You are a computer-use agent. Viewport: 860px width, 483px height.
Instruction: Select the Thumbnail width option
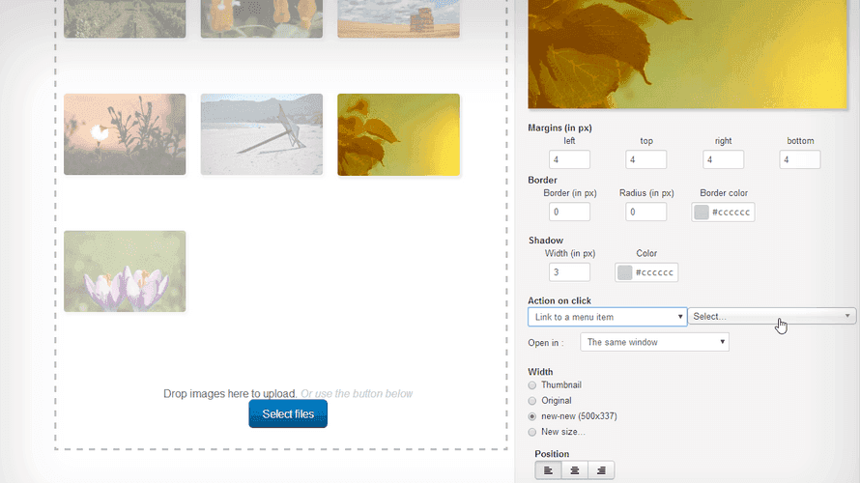point(532,384)
